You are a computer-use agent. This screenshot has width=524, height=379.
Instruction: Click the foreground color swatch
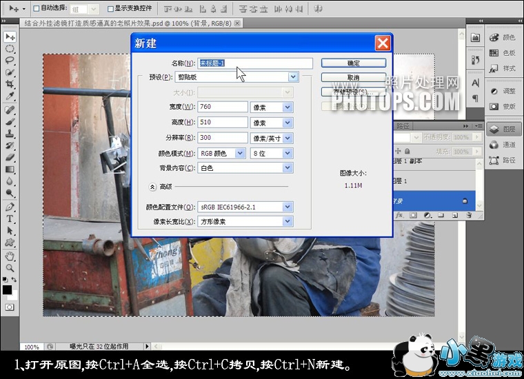8,290
